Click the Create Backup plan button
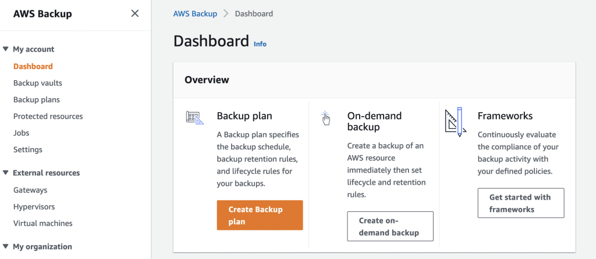The height and width of the screenshot is (259, 596). click(260, 215)
